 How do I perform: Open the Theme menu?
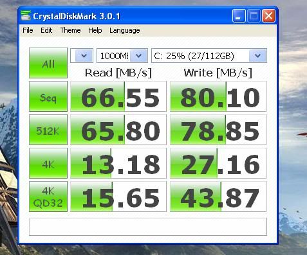[70, 30]
